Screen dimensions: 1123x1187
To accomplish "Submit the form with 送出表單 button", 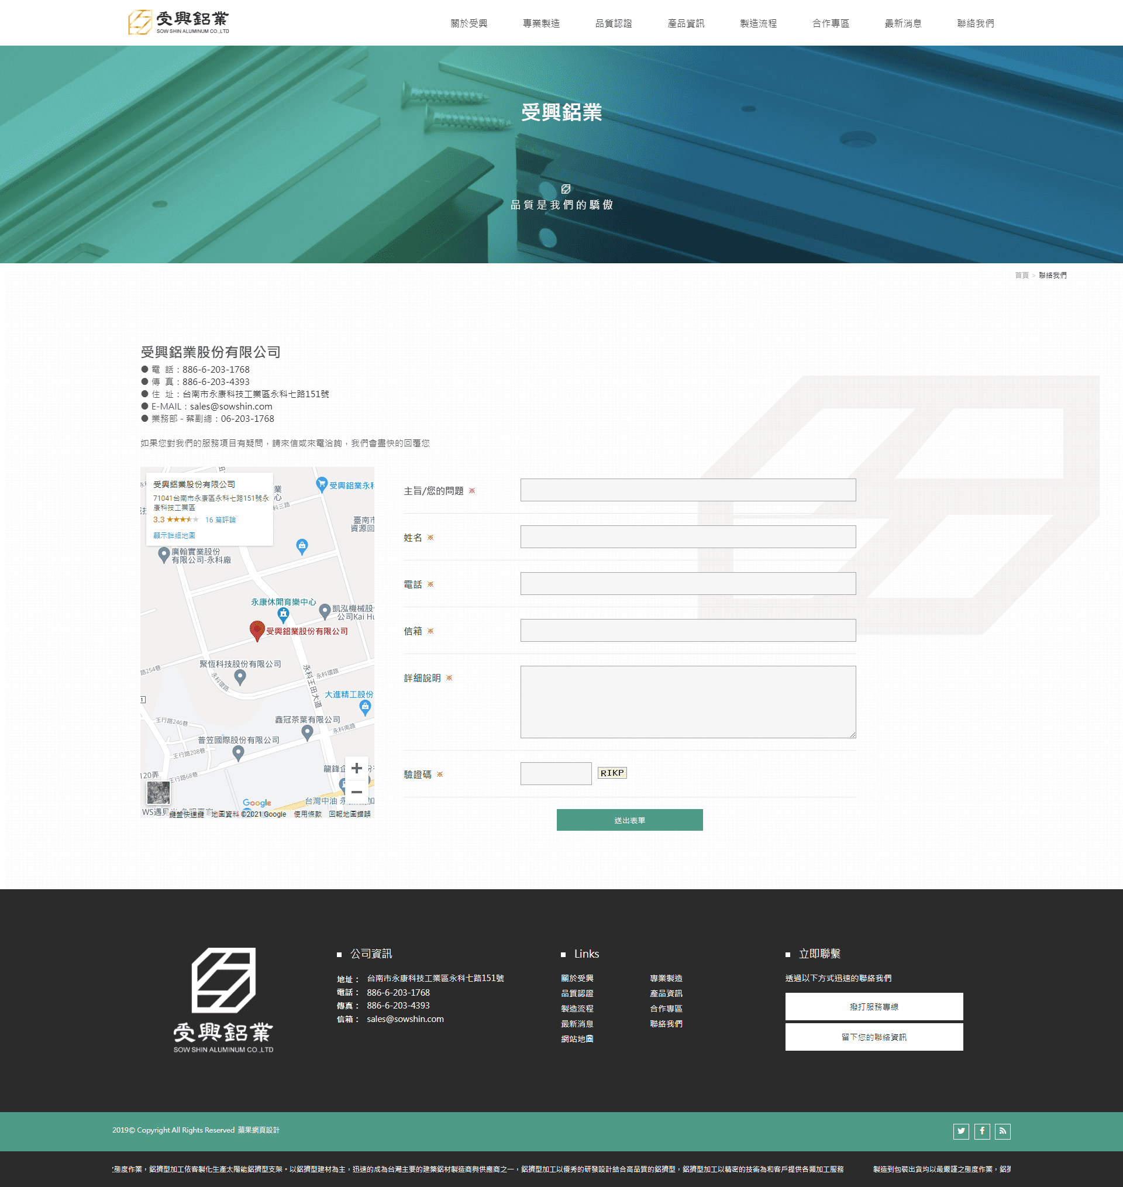I will coord(629,820).
